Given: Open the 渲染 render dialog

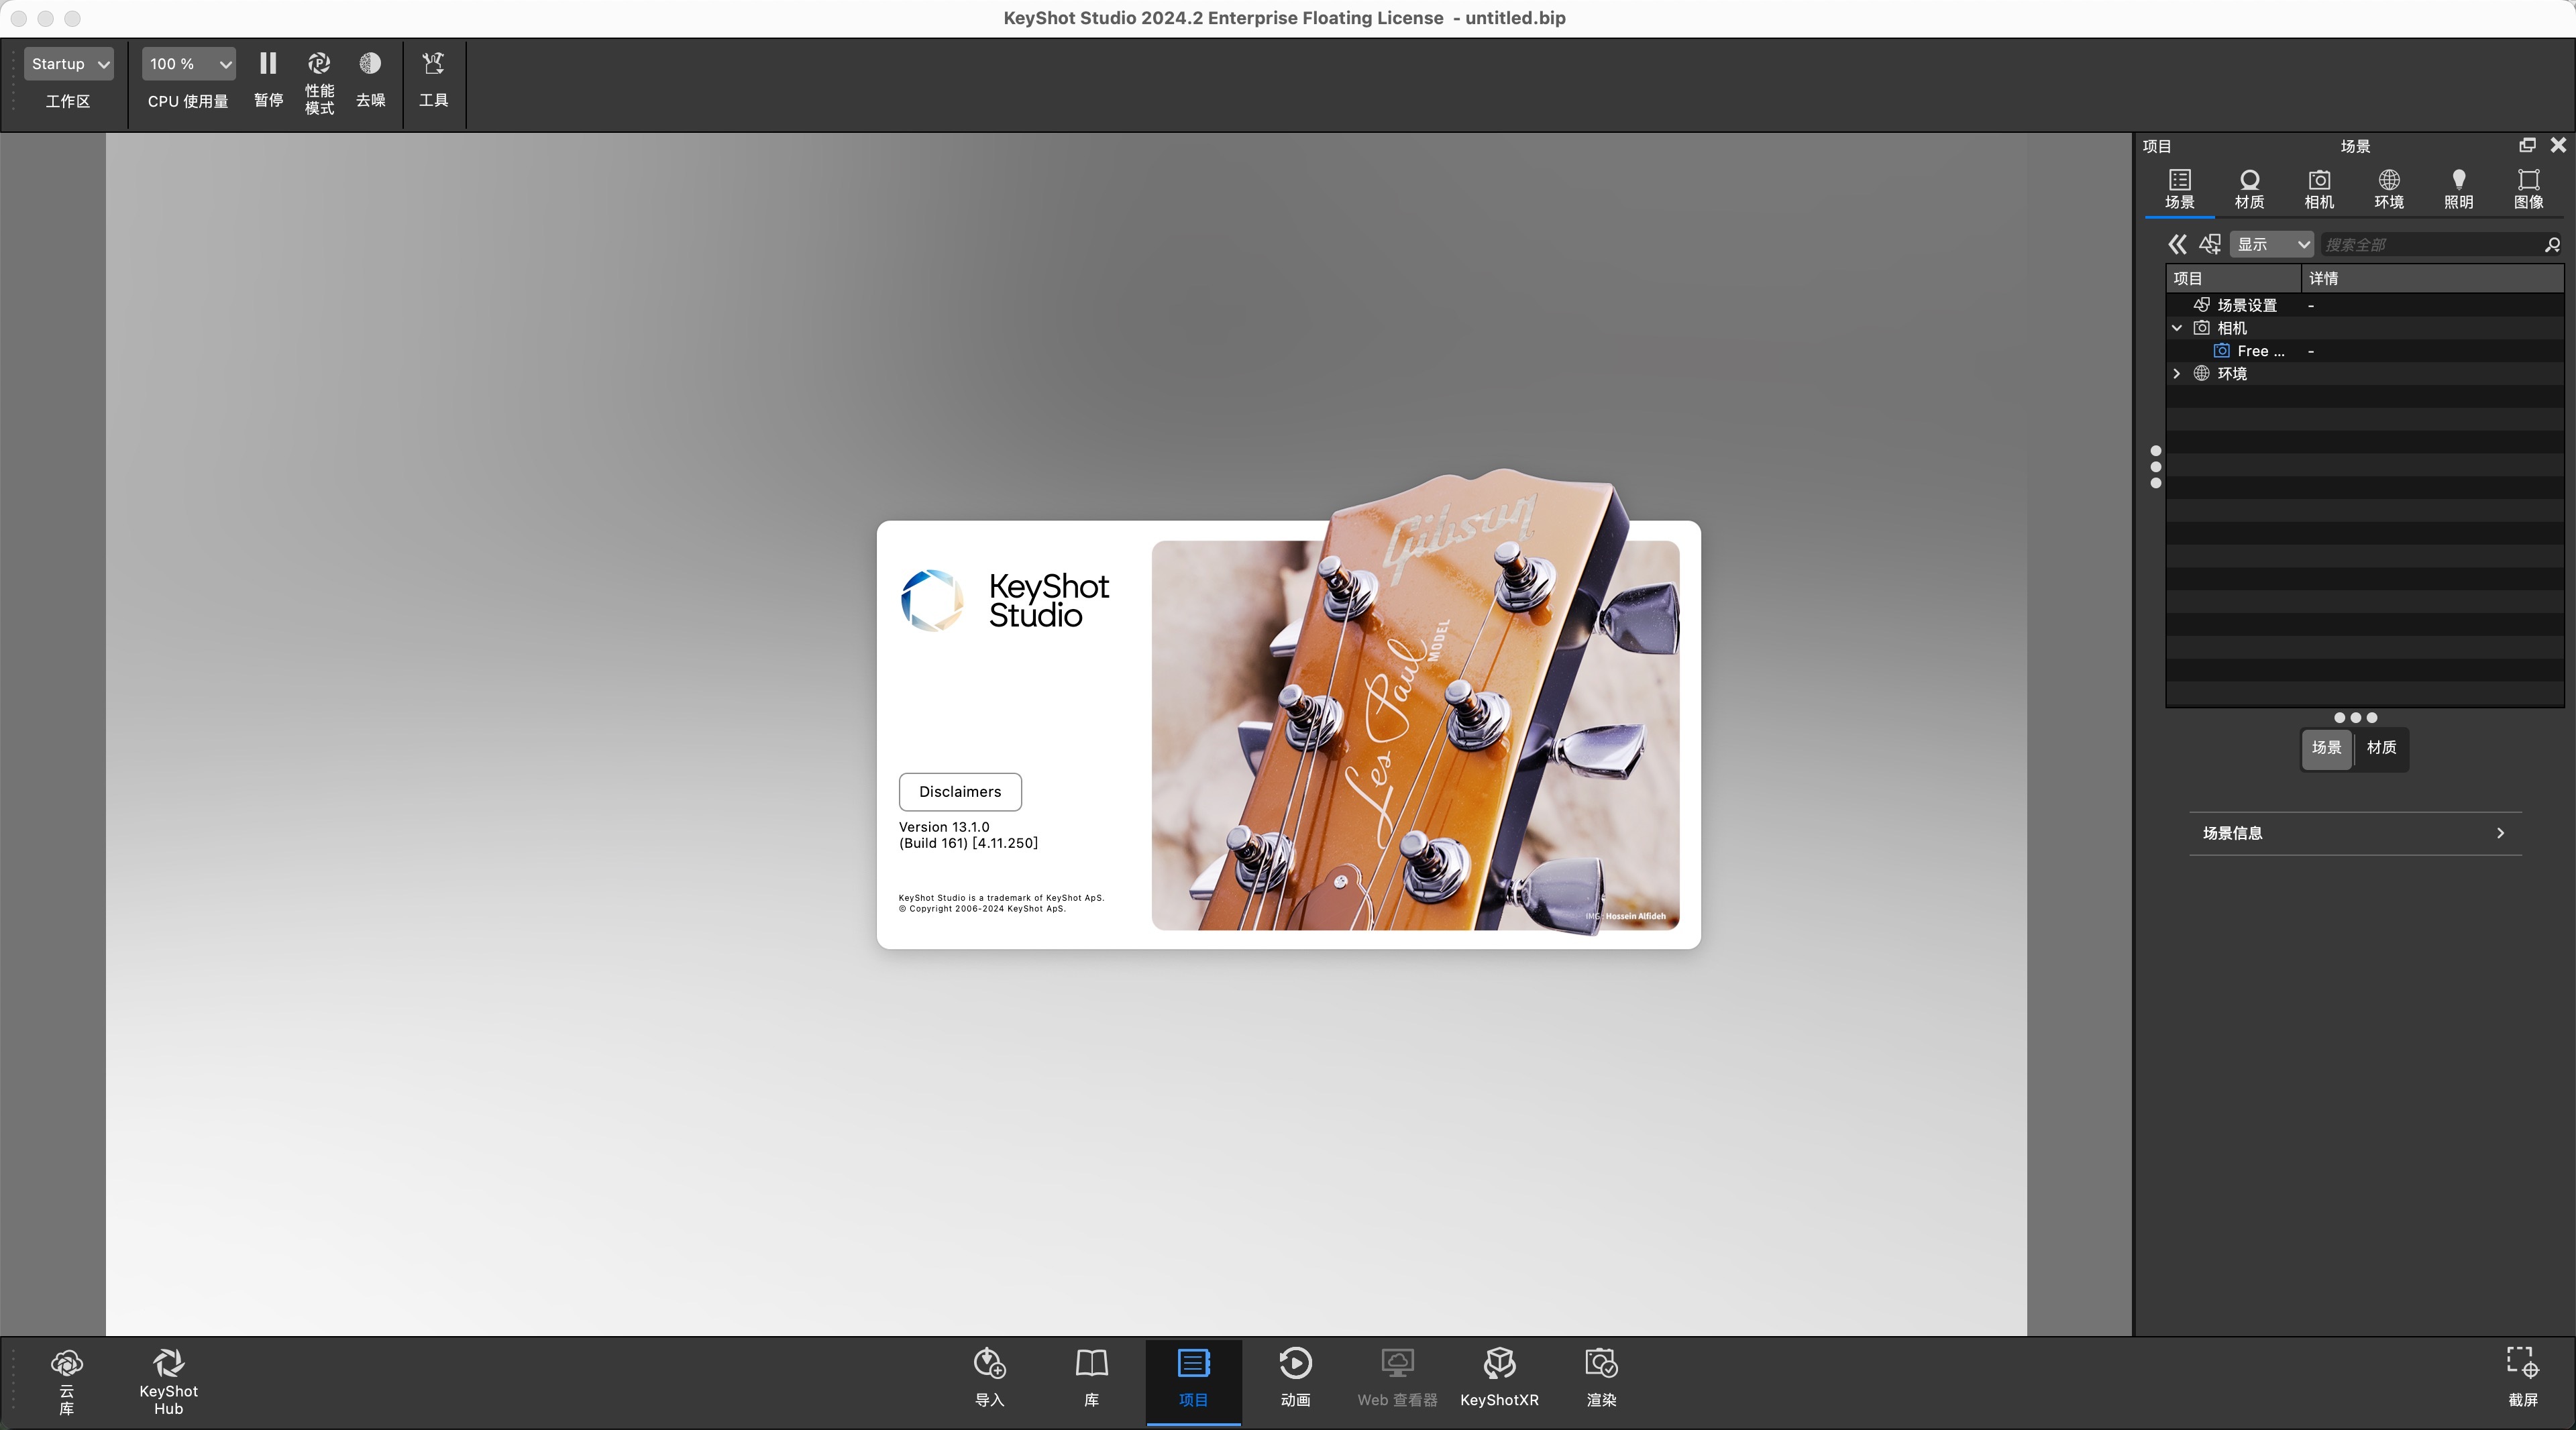Looking at the screenshot, I should pyautogui.click(x=1601, y=1378).
